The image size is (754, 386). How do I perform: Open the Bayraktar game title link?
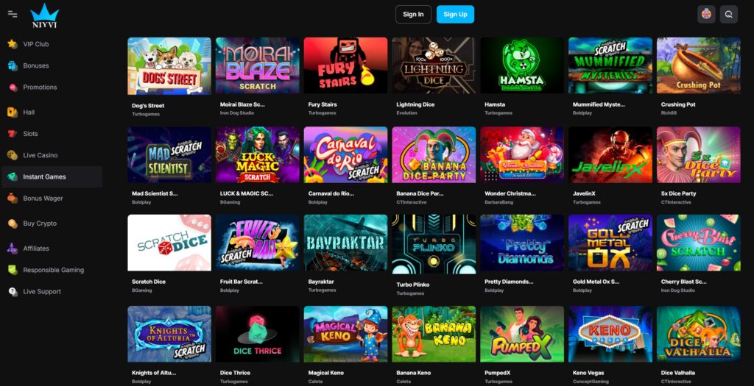point(321,282)
